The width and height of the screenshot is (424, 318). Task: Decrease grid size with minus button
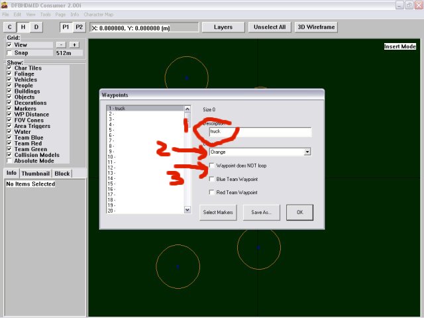click(62, 44)
